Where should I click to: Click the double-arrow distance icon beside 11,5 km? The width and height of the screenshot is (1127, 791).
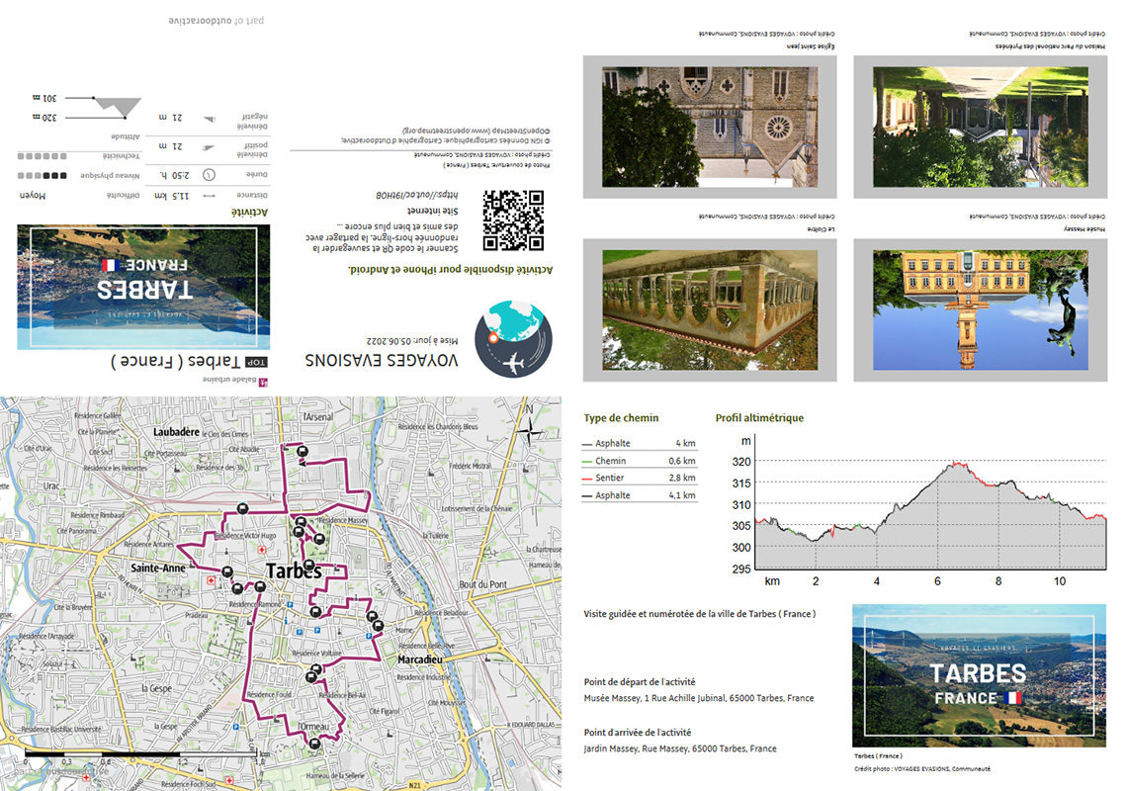point(210,196)
